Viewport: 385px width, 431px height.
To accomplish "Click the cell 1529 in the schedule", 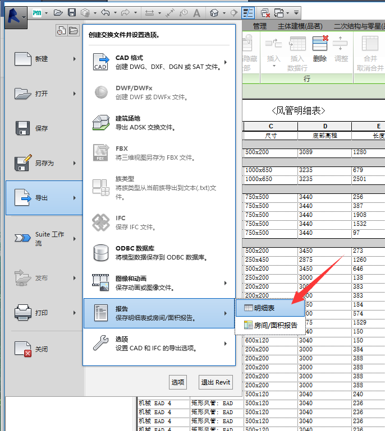I will click(369, 322).
